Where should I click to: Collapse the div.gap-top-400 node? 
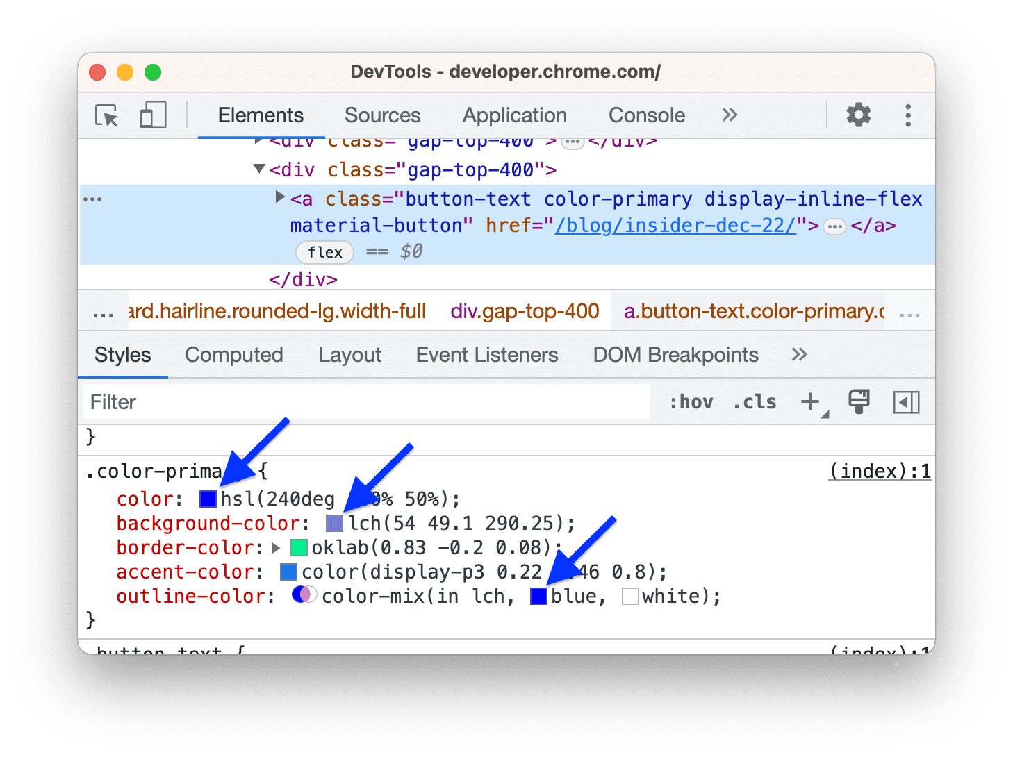pos(258,169)
